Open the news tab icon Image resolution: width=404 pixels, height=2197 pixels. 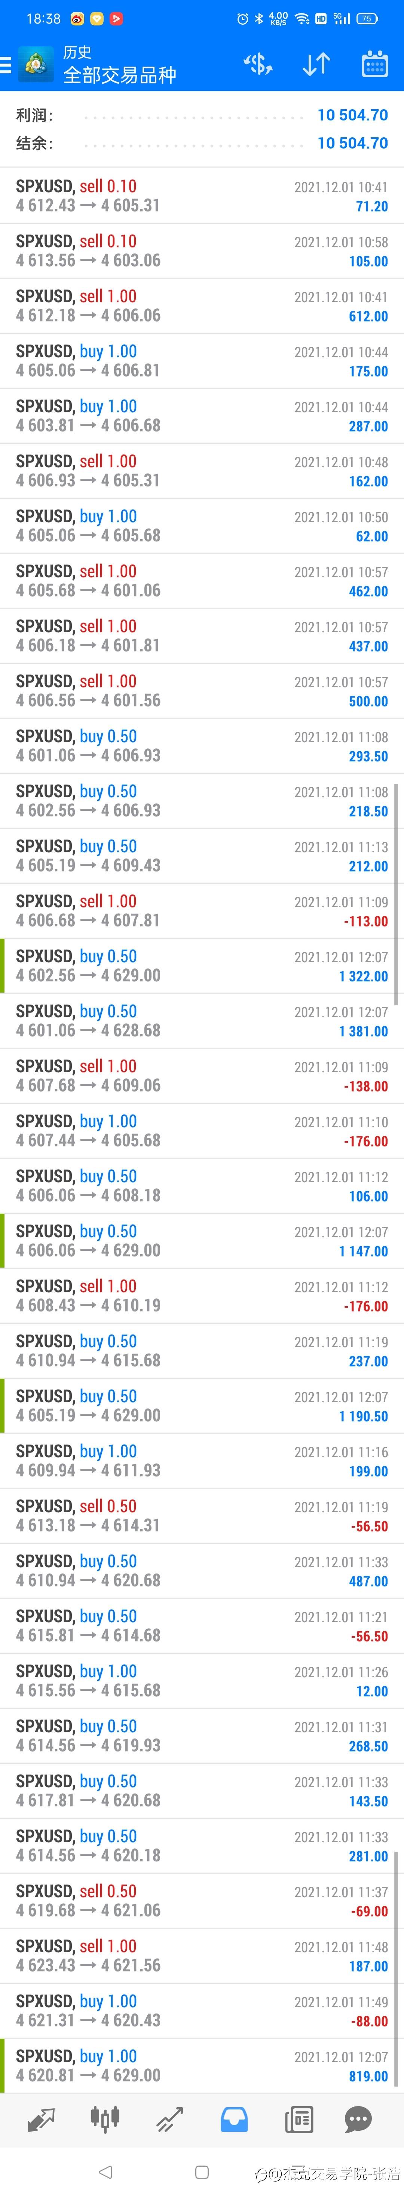tap(299, 2120)
